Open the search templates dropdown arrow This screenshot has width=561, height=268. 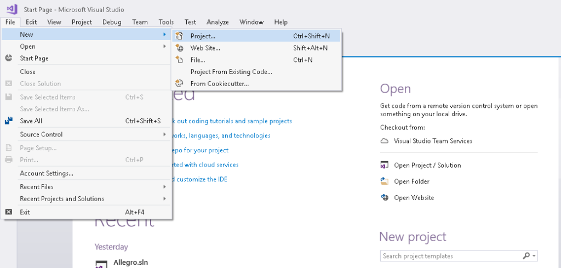534,256
